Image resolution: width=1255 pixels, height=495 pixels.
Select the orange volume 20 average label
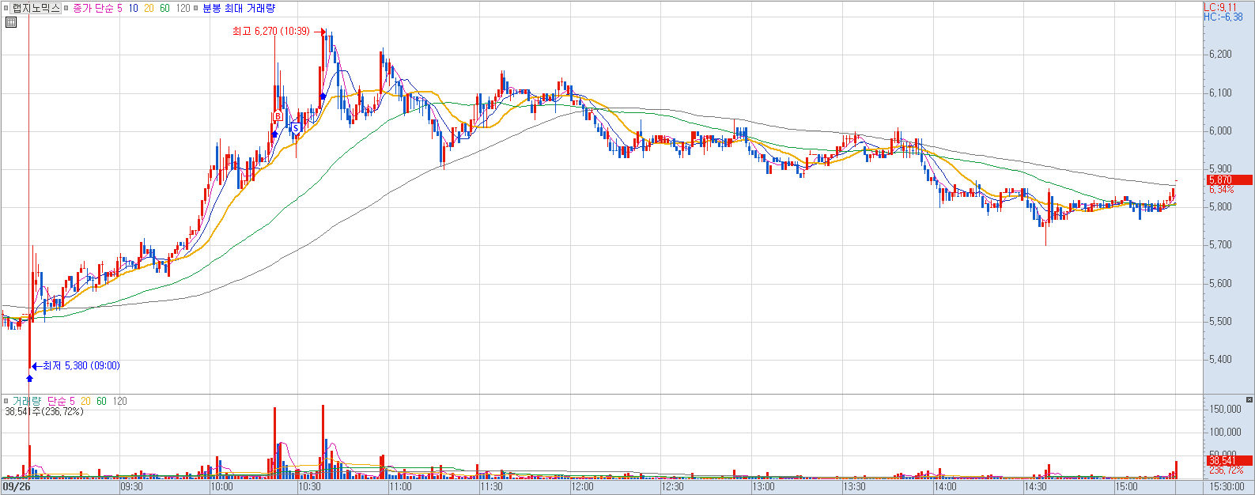point(85,401)
